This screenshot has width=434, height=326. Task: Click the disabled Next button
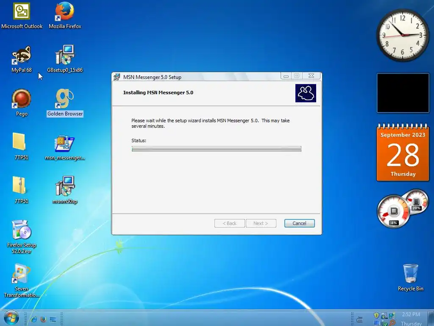tap(261, 223)
